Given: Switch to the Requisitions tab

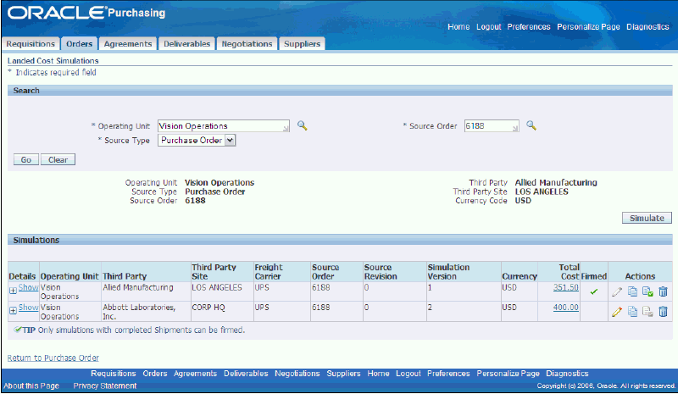Looking at the screenshot, I should point(31,44).
